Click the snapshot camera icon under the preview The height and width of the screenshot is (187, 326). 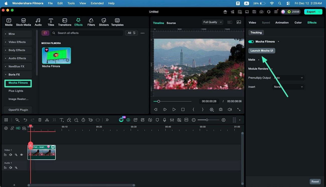pos(220,110)
